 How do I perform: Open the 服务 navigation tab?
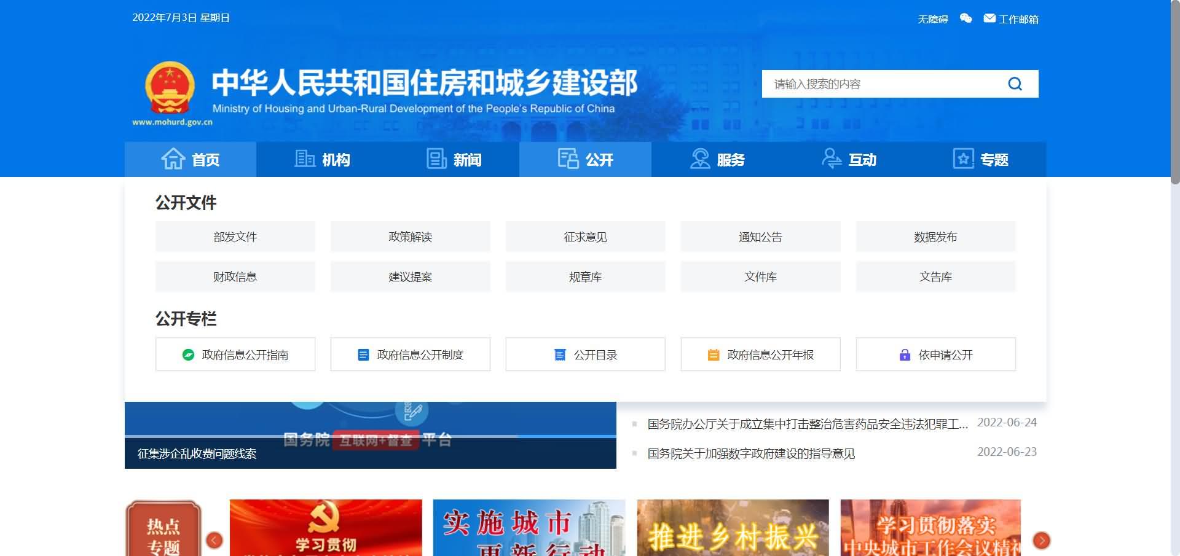click(717, 159)
